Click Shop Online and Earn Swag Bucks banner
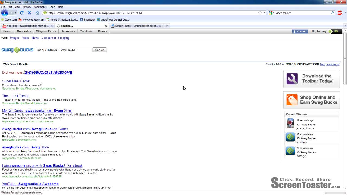Image resolution: width=347 pixels, height=195 pixels. click(311, 100)
